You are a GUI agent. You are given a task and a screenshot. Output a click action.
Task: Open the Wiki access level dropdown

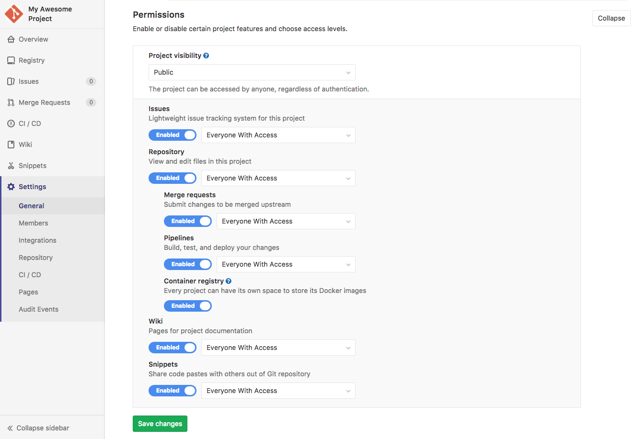tap(278, 348)
